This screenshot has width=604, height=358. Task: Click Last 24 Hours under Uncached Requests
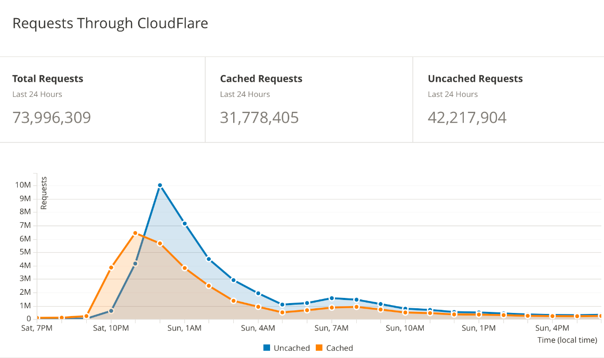453,94
